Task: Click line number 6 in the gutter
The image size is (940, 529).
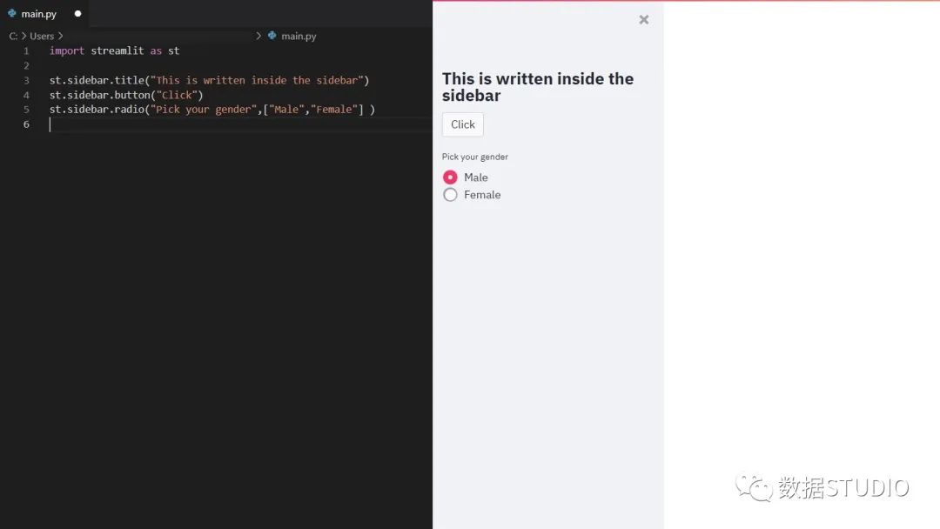Action: [x=26, y=124]
